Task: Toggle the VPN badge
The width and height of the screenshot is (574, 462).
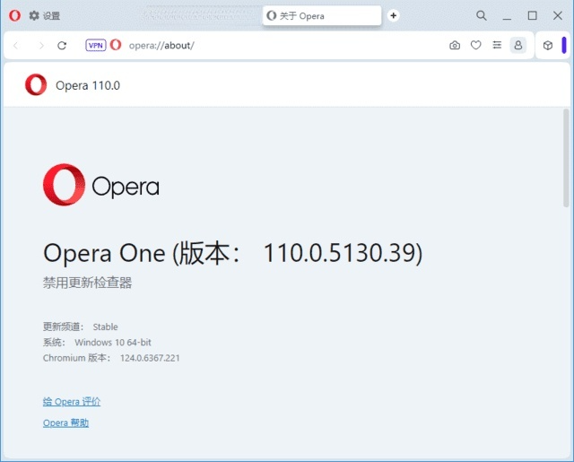Action: point(96,46)
